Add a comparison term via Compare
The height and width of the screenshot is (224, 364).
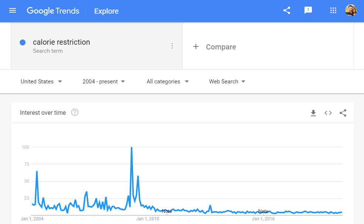point(214,47)
